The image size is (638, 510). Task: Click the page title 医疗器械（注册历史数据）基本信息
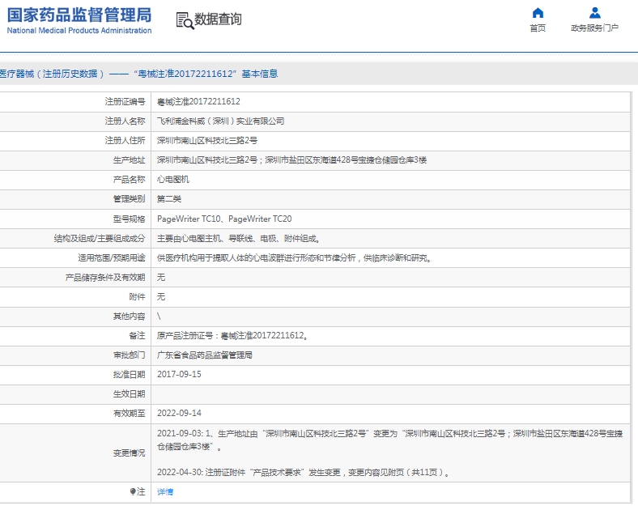(x=138, y=74)
